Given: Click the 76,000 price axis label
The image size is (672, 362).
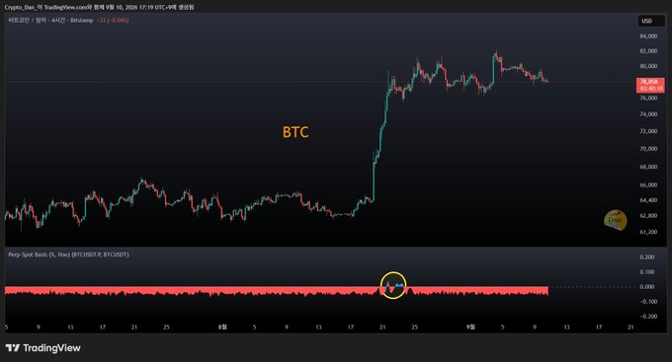Looking at the screenshot, I should (x=648, y=98).
